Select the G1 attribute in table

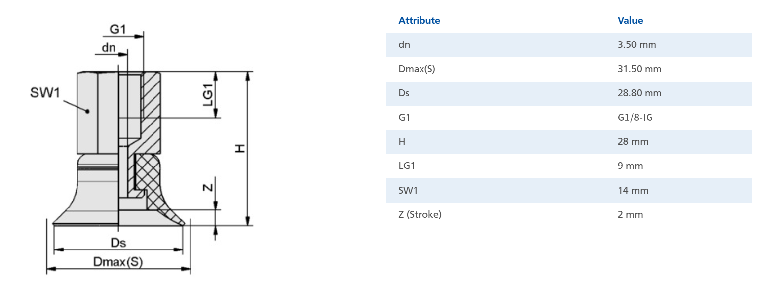(404, 118)
